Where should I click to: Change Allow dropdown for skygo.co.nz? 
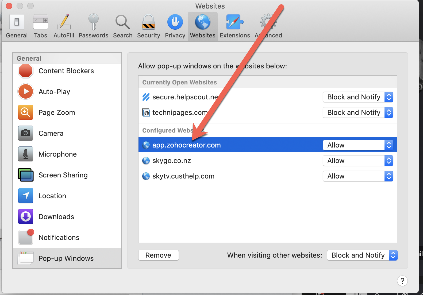point(358,161)
